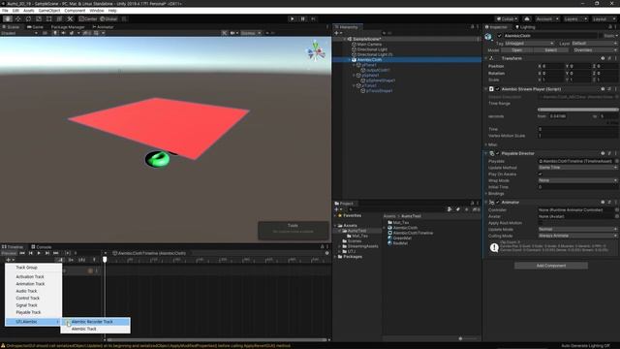The image size is (620, 349).
Task: Click the Timeline playhead marker
Action: [x=105, y=260]
